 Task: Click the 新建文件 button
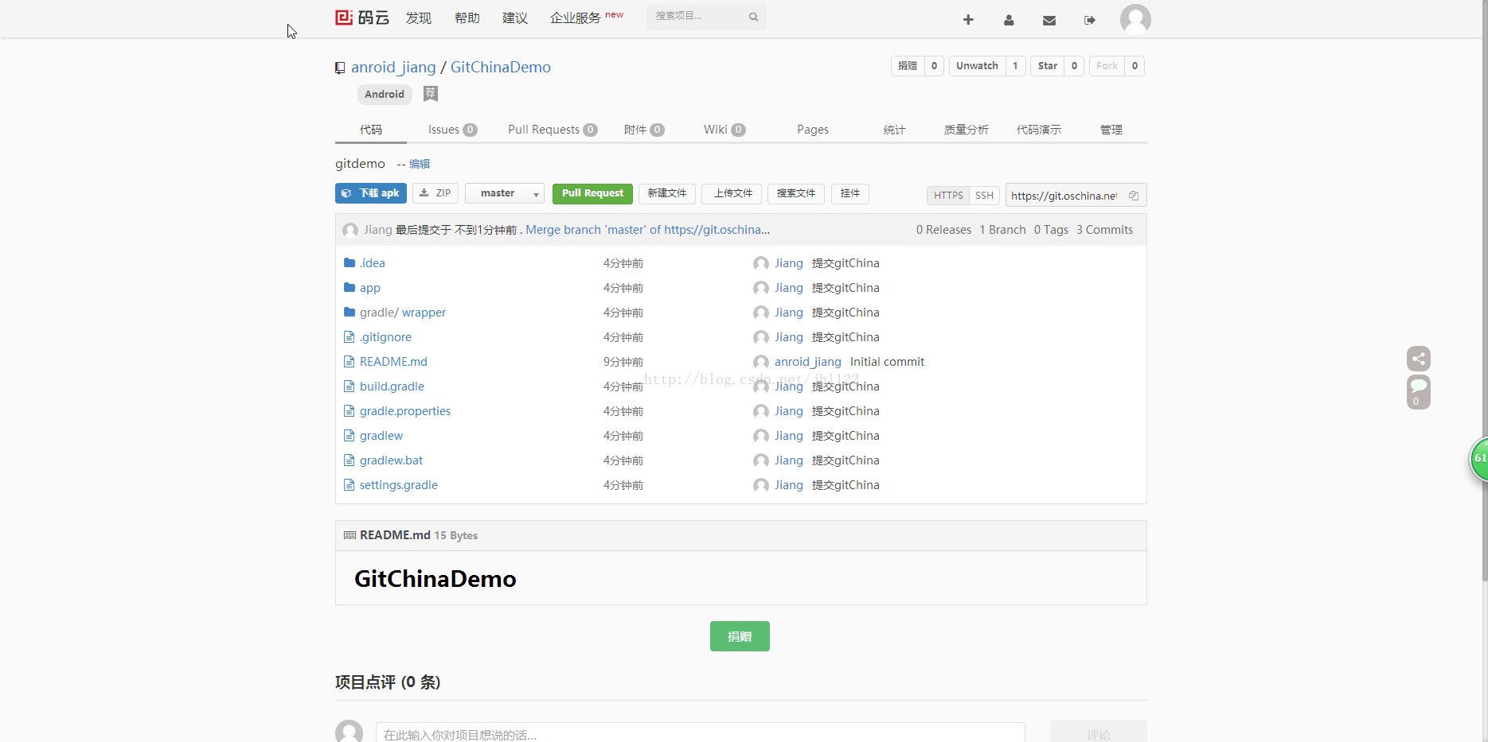click(667, 193)
